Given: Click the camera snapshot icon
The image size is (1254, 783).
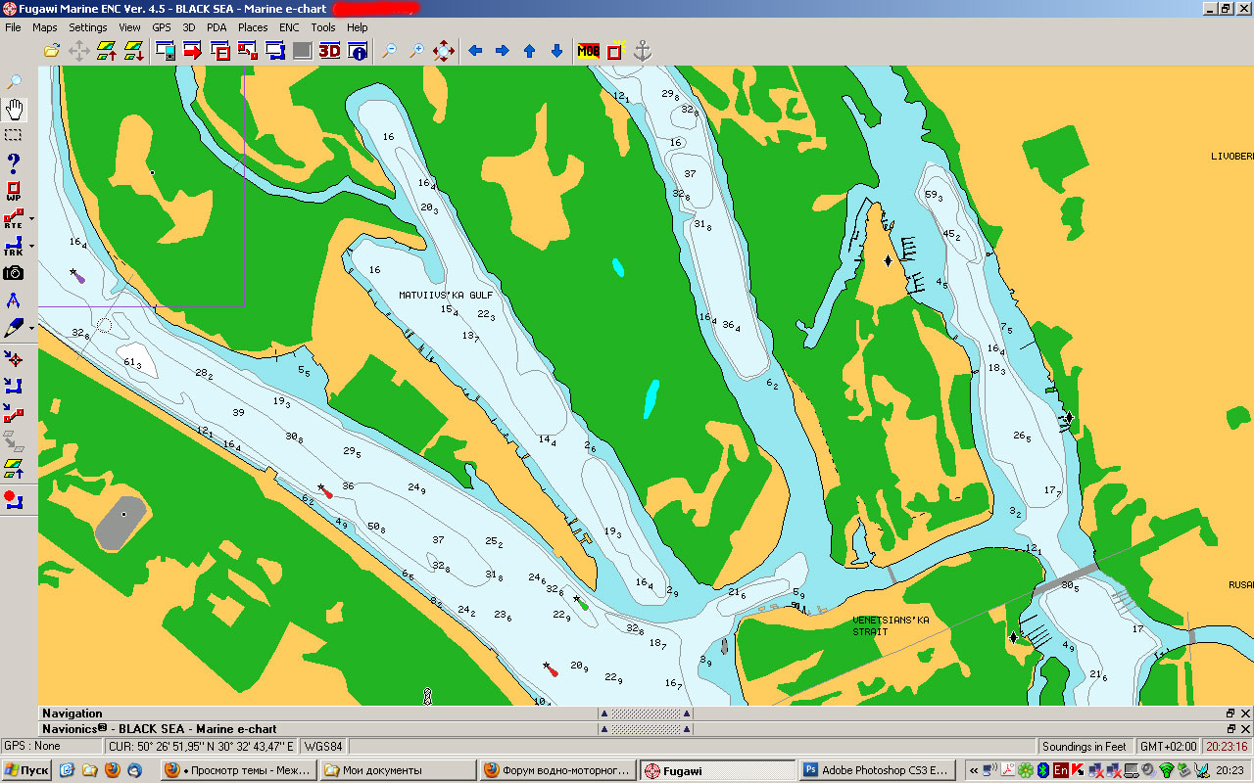Looking at the screenshot, I should click(x=14, y=273).
